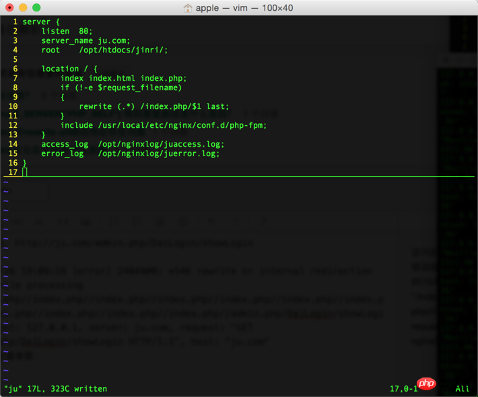Click the "root" directive on line 4
478x397 pixels.
(x=50, y=50)
